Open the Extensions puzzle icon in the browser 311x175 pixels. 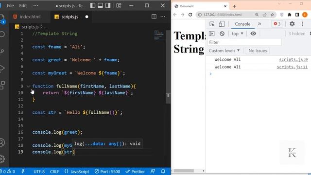click(290, 15)
